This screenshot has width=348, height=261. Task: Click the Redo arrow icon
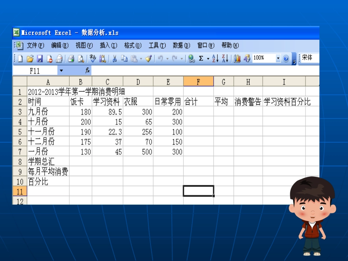click(175, 59)
